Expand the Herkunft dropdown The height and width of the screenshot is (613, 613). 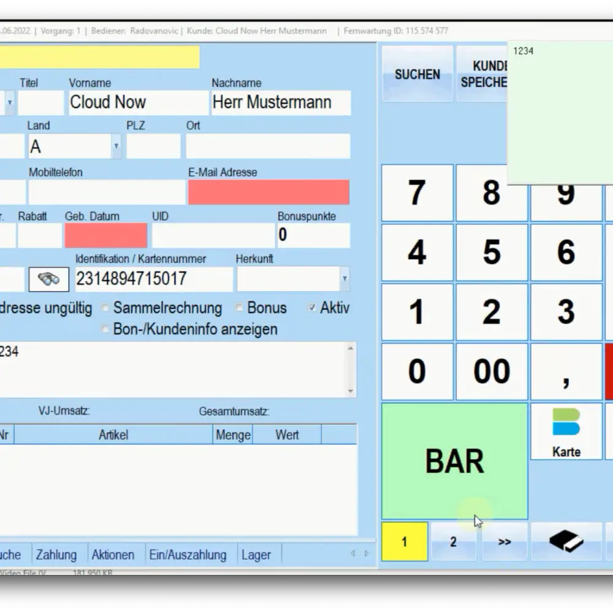coord(345,280)
